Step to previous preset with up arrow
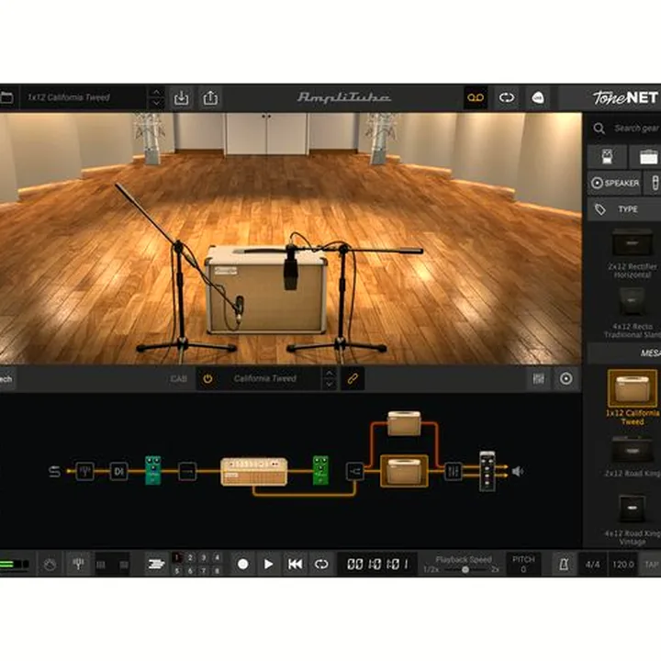 point(156,92)
